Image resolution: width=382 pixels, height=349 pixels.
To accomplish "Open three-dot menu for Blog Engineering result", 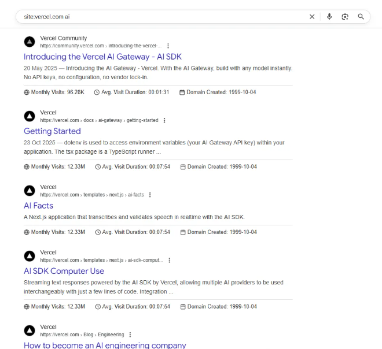I will tap(130, 335).
